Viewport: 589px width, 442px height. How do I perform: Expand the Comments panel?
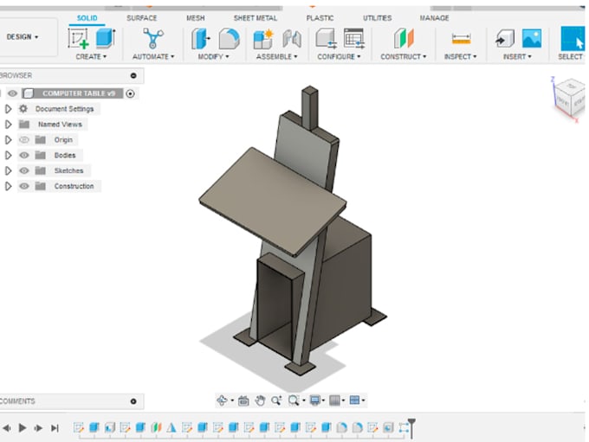point(133,401)
